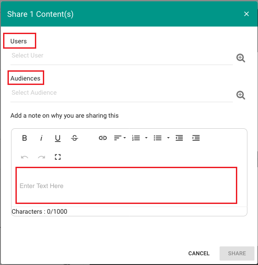258x265 pixels.
Task: Redo last edit in note
Action: click(x=42, y=157)
